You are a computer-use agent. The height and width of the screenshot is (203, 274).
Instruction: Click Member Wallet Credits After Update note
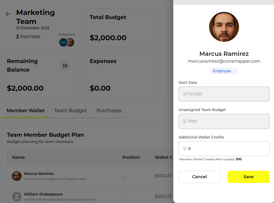point(210,159)
